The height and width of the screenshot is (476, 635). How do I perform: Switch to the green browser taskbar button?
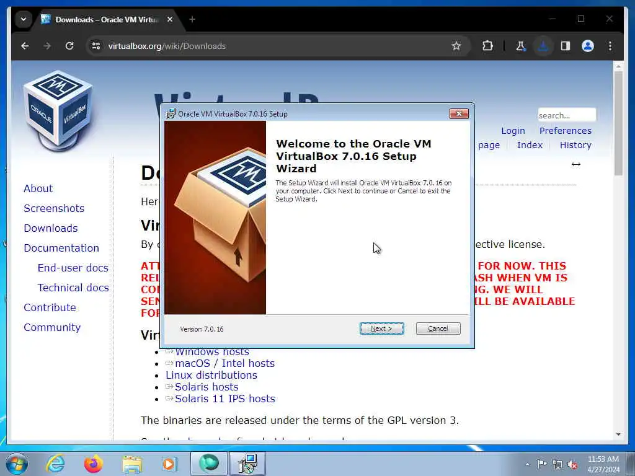208,464
